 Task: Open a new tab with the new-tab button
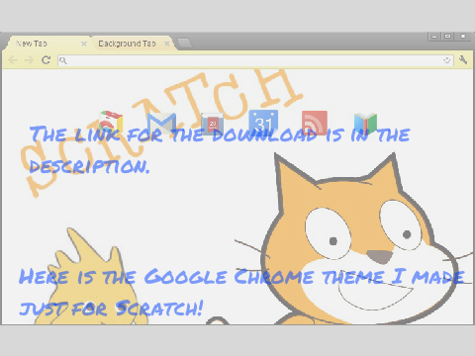tap(184, 44)
